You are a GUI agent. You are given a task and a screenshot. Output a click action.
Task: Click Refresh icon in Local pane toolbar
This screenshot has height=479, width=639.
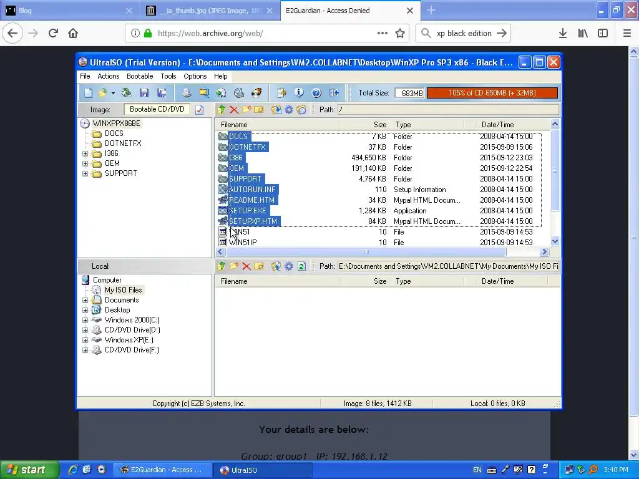coord(301,266)
